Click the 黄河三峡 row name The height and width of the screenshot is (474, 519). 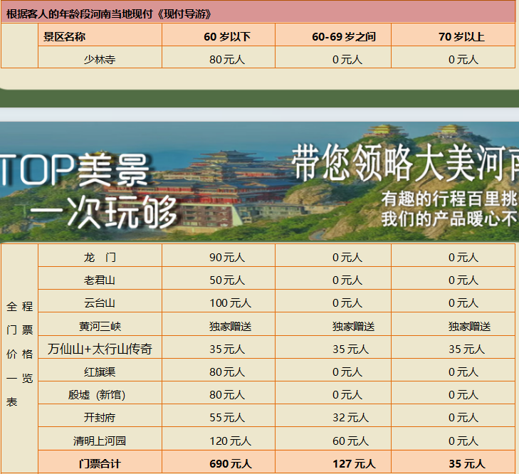[x=100, y=327]
